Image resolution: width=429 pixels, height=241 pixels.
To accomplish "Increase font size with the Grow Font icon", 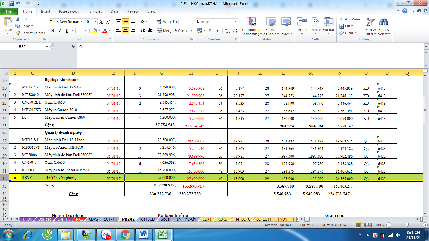I will click(101, 22).
